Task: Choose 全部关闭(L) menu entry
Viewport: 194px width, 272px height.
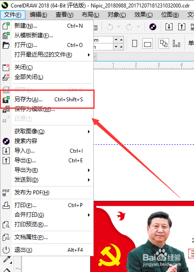Action: coord(47,77)
